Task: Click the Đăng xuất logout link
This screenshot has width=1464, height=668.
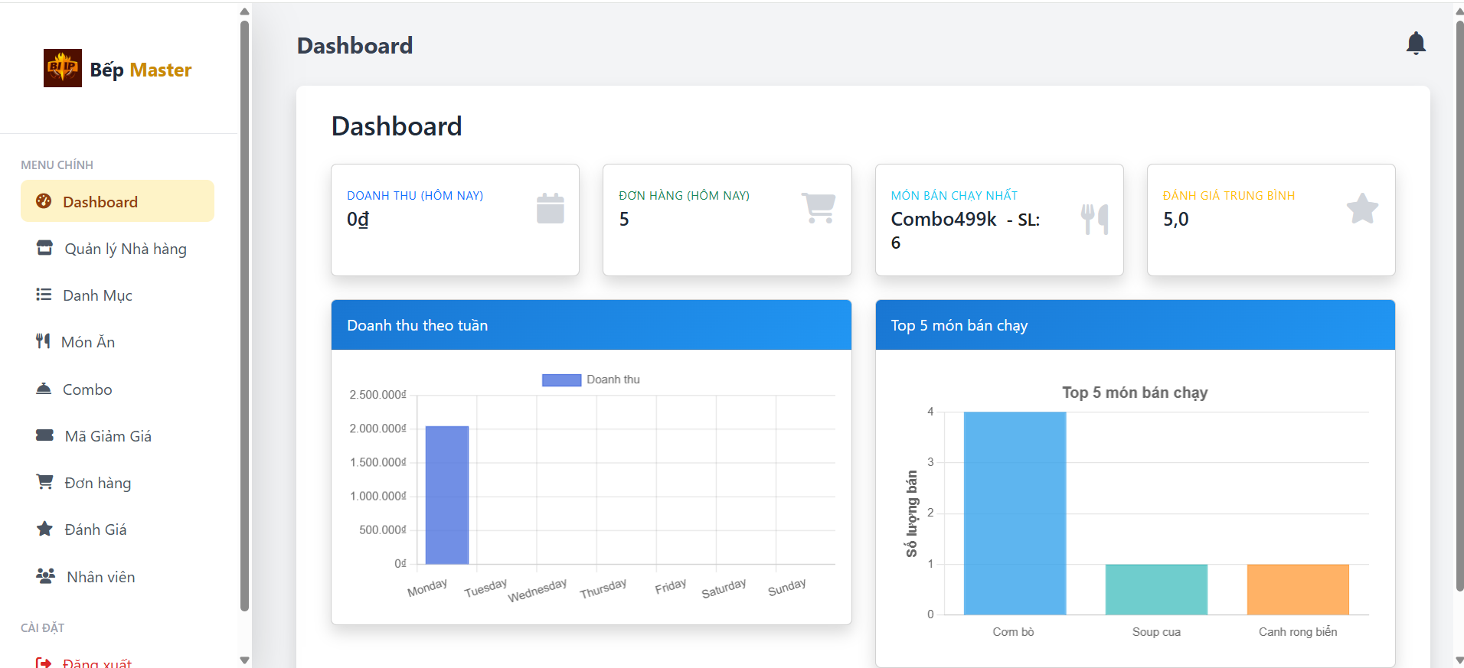Action: pos(96,662)
